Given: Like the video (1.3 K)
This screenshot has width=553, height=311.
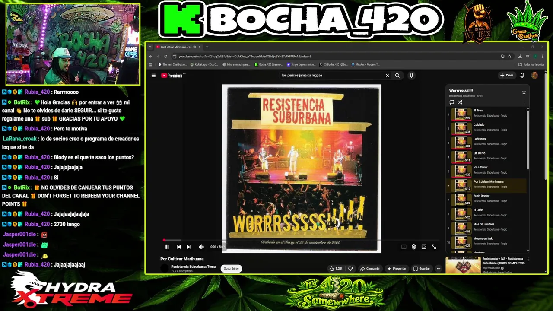Looking at the screenshot, I should (336, 269).
